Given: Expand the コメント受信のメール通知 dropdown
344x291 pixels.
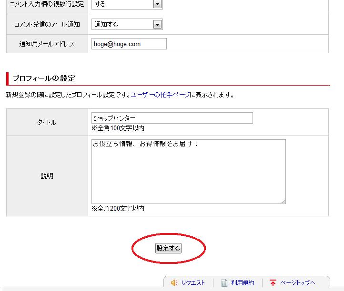Looking at the screenshot, I should click(157, 24).
